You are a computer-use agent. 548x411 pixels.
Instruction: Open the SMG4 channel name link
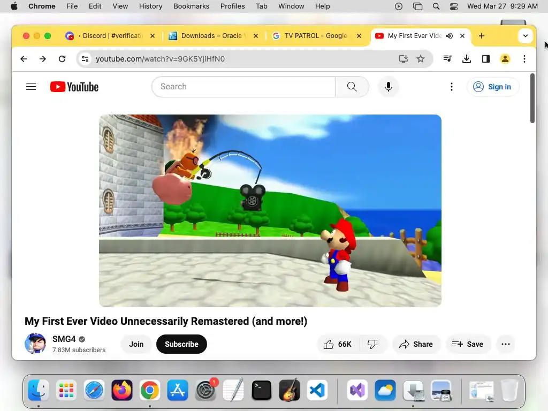pos(64,339)
